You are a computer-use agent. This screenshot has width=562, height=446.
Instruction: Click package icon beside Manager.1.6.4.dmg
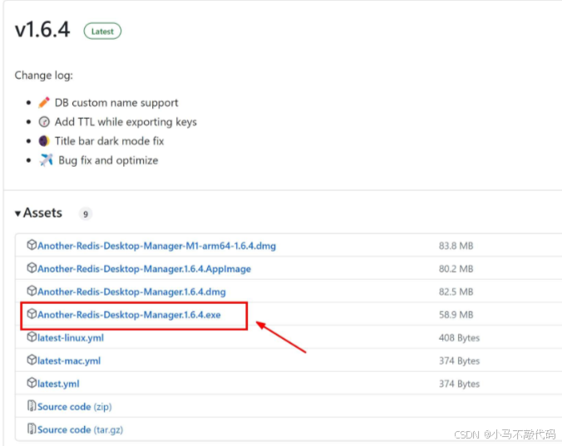pyautogui.click(x=32, y=291)
